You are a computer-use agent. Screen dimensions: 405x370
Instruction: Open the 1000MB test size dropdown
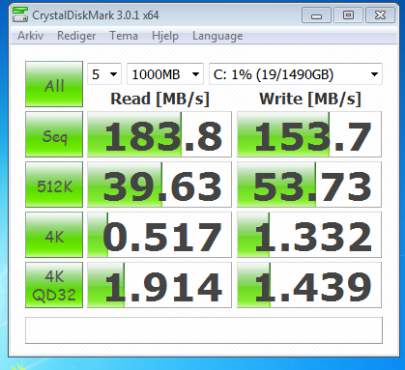click(165, 74)
